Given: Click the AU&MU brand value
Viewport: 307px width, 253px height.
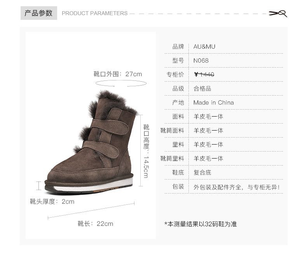Looking at the screenshot, I should click(x=204, y=47).
